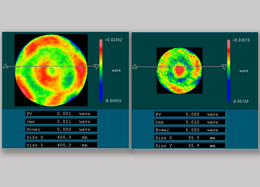Click the right panel color scale bar
The width and height of the screenshot is (260, 187).
(229, 70)
